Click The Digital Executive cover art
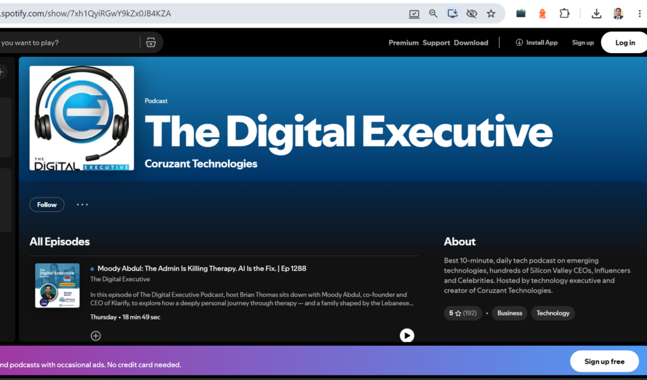This screenshot has width=647, height=380. click(x=82, y=118)
